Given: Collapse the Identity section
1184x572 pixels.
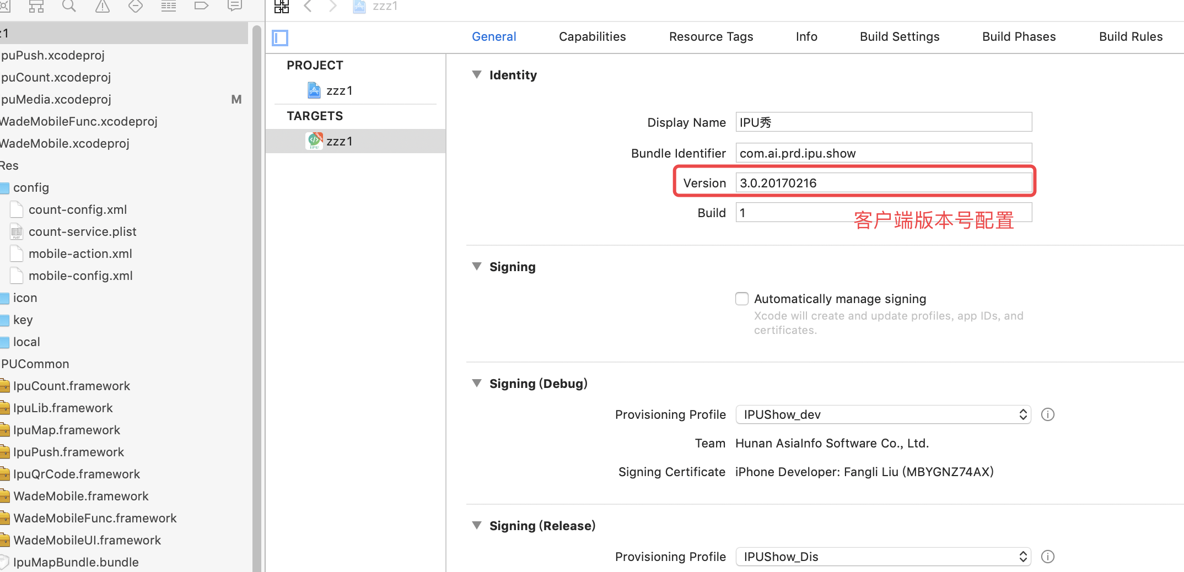Looking at the screenshot, I should coord(477,74).
